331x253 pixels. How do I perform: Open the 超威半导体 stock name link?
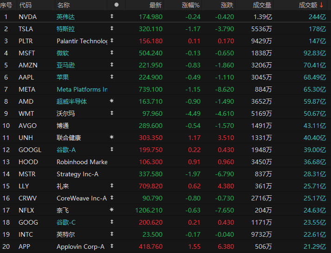click(x=71, y=101)
